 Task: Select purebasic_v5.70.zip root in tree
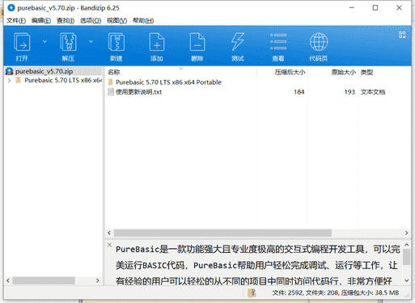click(44, 71)
